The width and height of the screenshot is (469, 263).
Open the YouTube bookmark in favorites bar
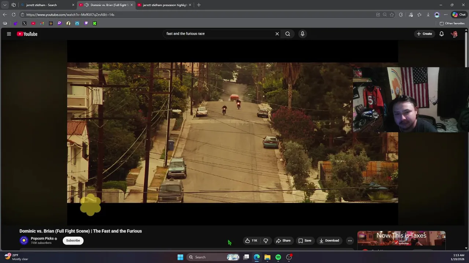tap(33, 23)
